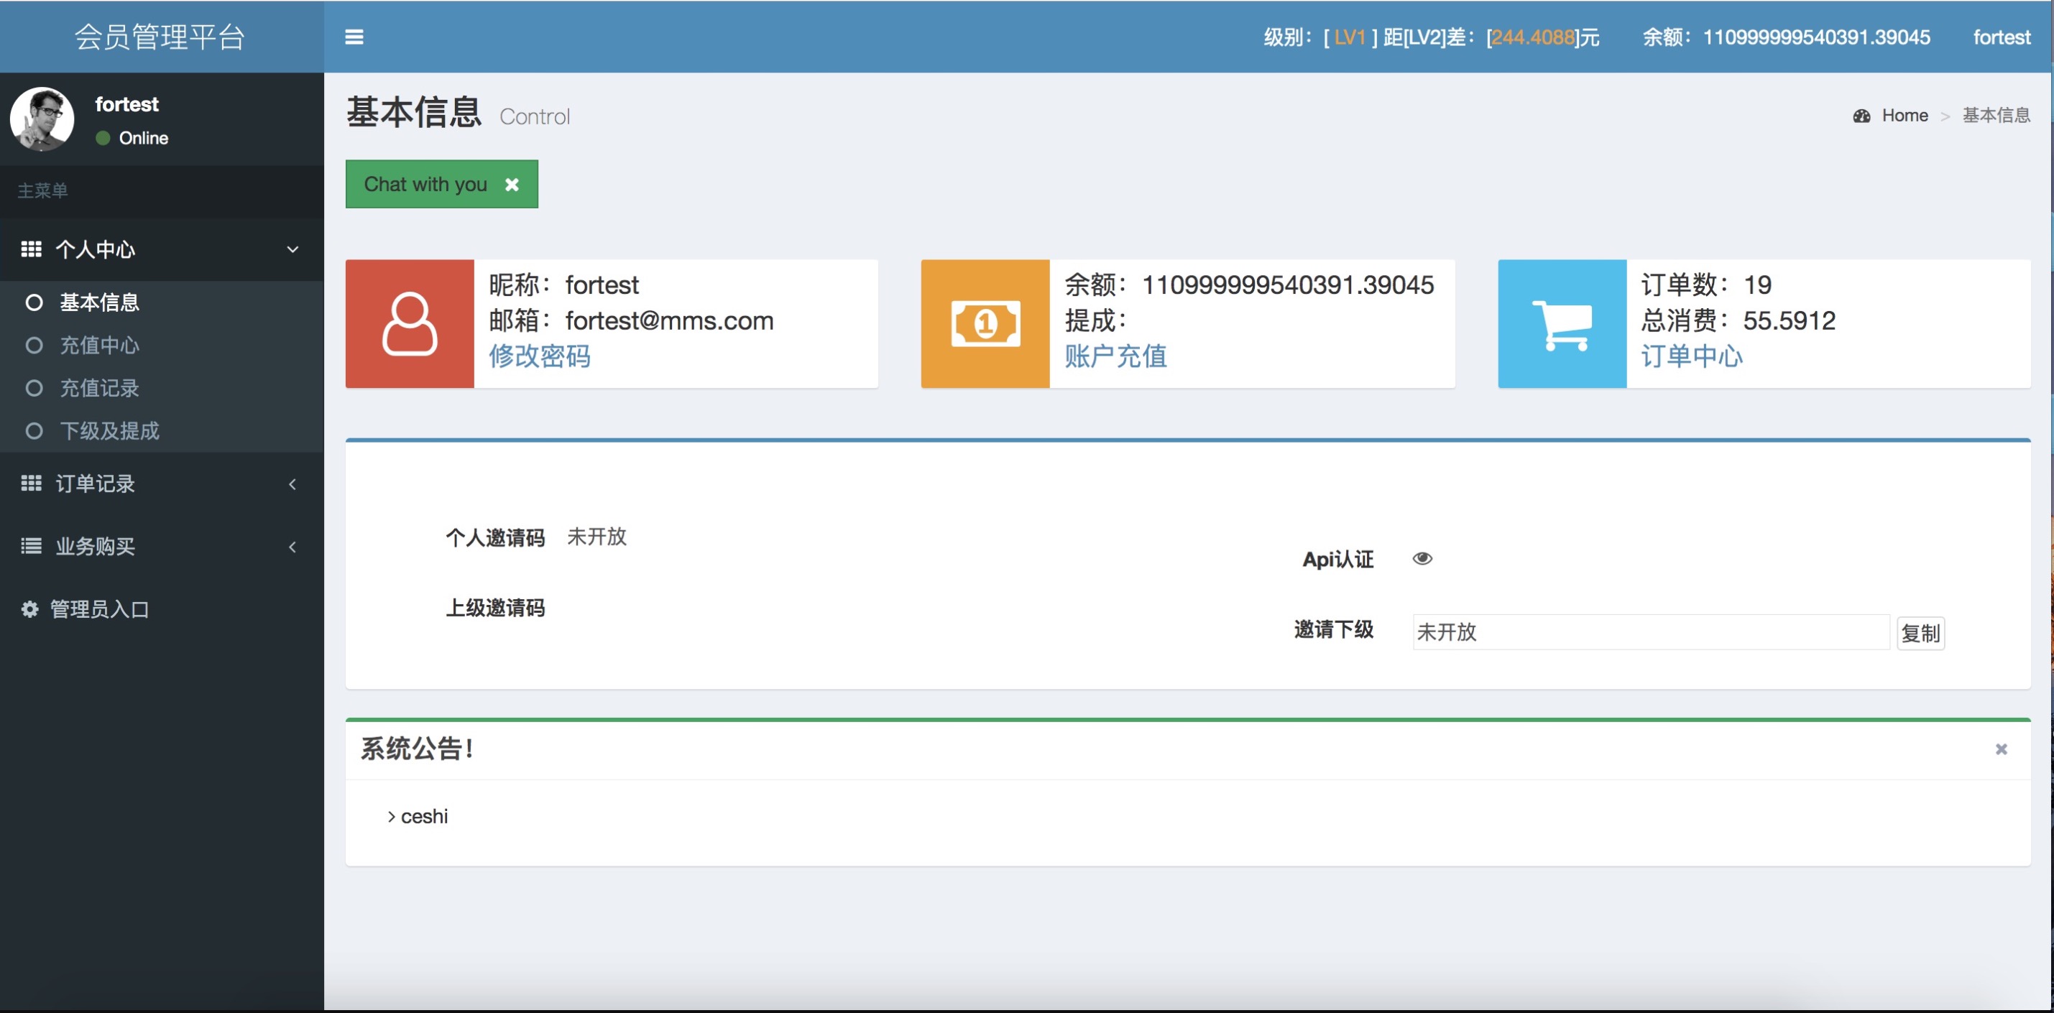Click the 会员管理平台 logo title
This screenshot has width=2054, height=1013.
[160, 37]
